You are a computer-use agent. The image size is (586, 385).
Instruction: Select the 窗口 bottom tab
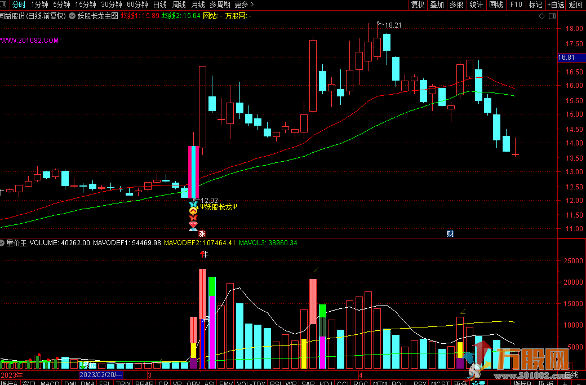coord(29,383)
